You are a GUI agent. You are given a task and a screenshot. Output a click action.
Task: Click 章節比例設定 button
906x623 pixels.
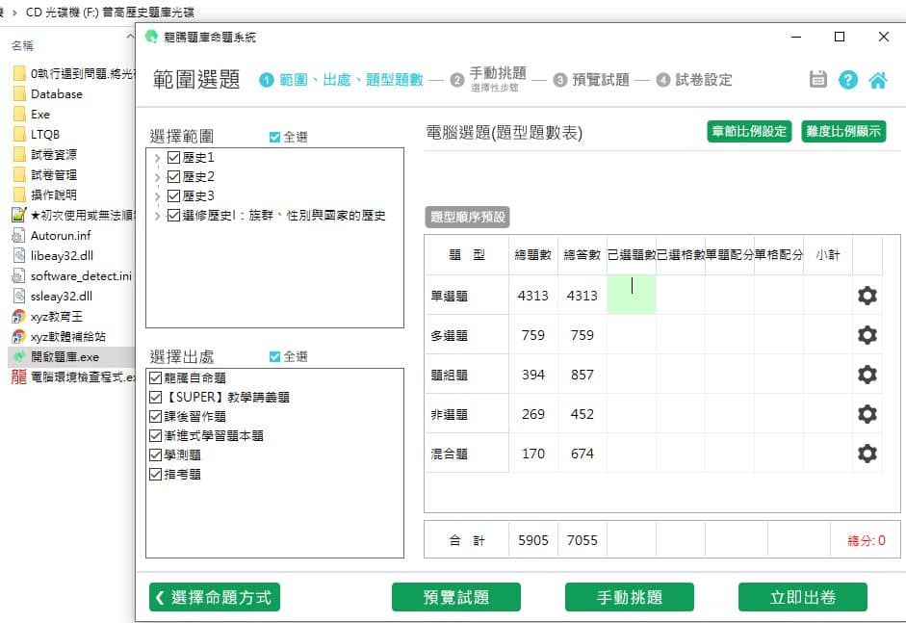(749, 131)
